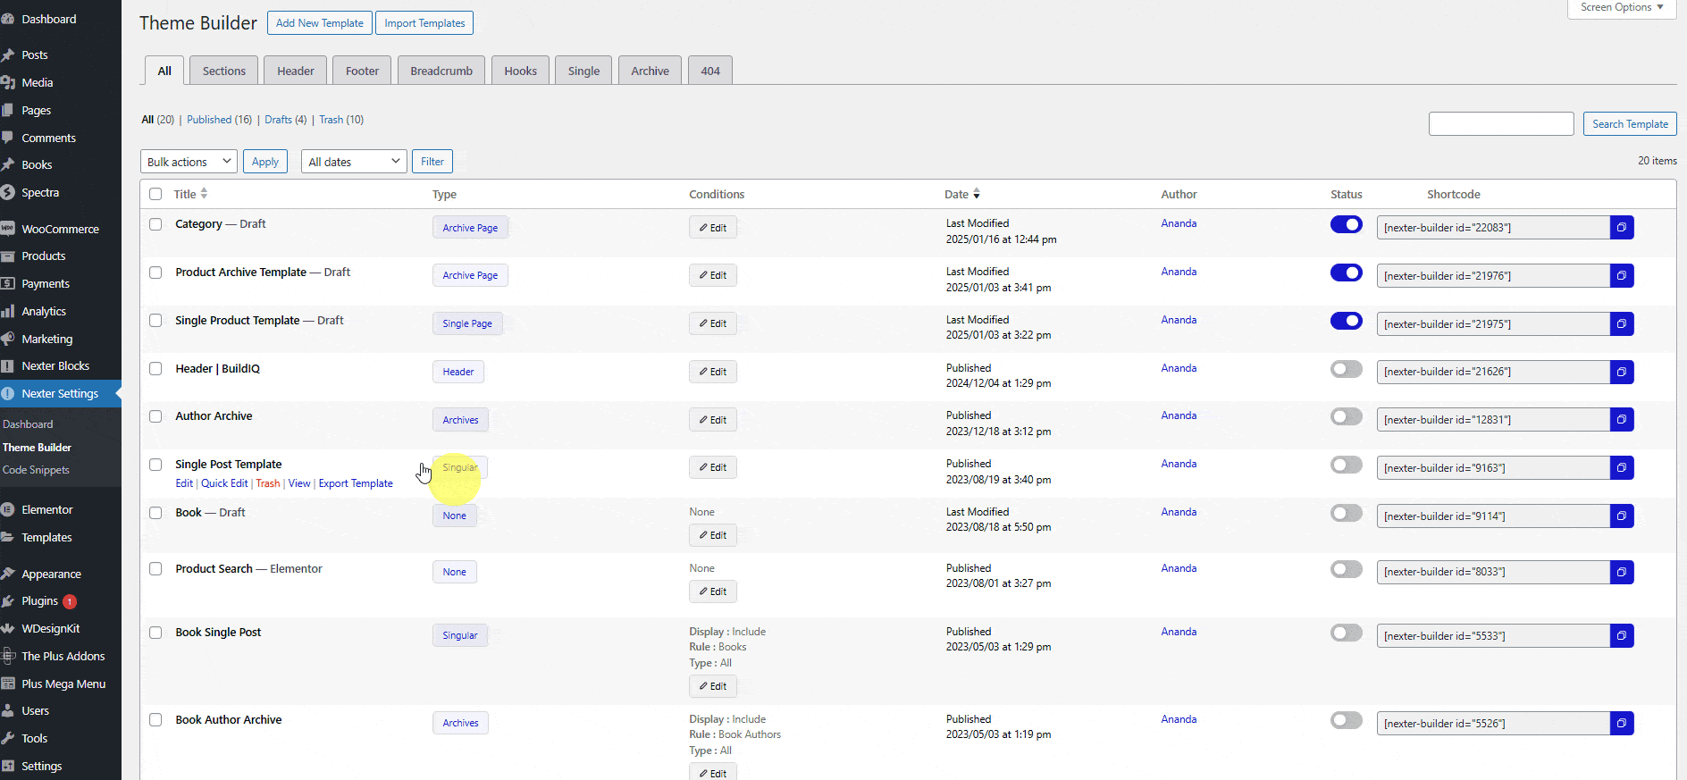
Task: Copy shortcode for nexter-builder id 22083
Action: click(x=1621, y=228)
